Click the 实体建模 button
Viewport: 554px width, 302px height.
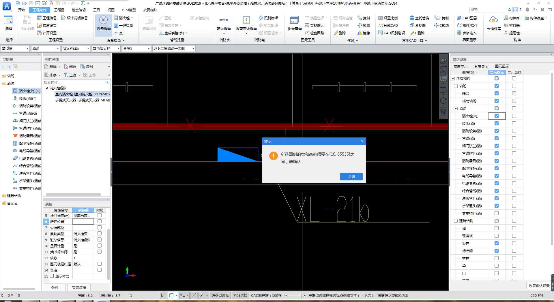pyautogui.click(x=79, y=287)
